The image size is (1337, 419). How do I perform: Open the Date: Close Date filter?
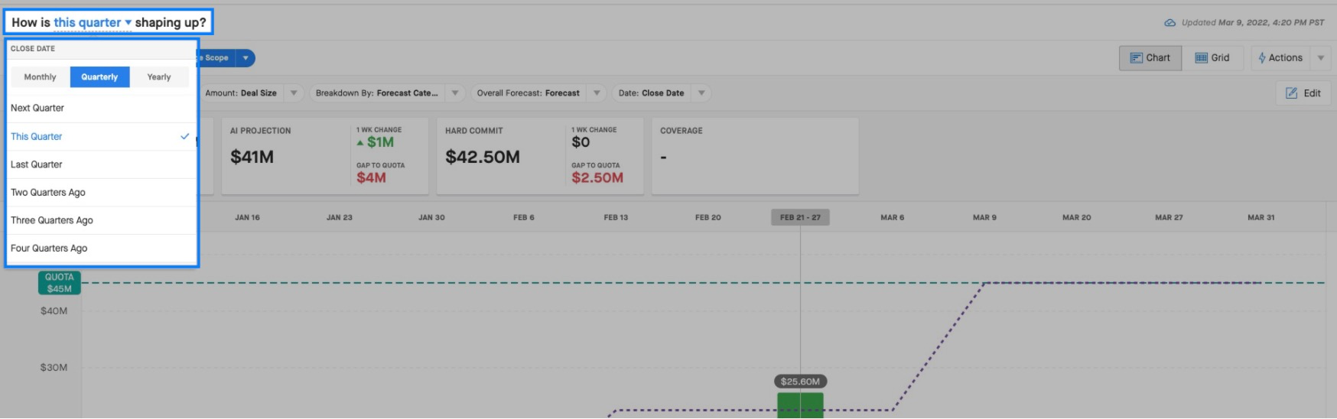point(662,93)
